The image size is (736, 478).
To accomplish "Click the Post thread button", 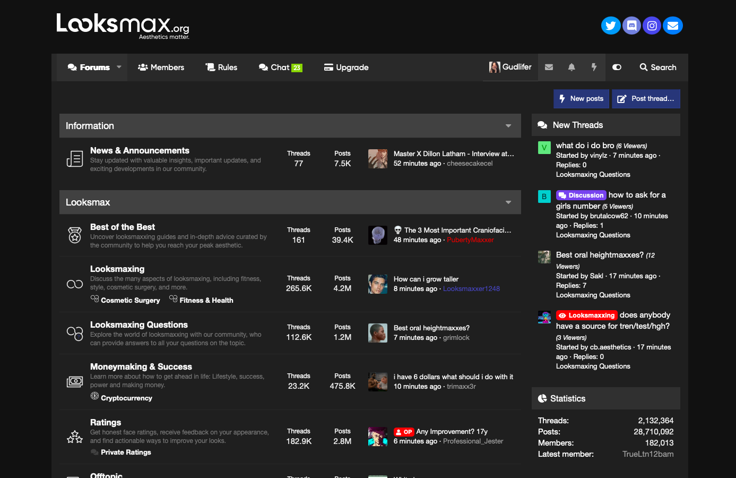I will tap(646, 99).
